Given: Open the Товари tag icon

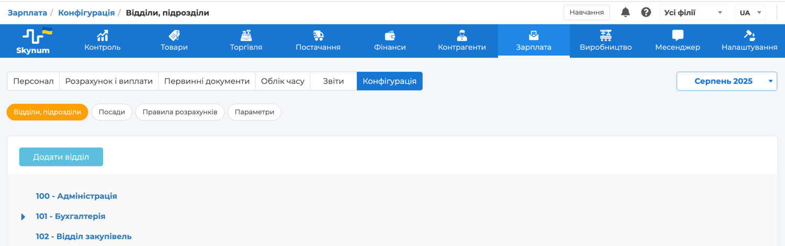Looking at the screenshot, I should coord(174,36).
